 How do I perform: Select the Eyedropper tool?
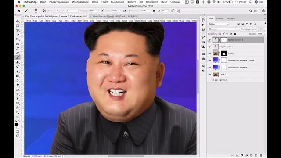point(18,48)
